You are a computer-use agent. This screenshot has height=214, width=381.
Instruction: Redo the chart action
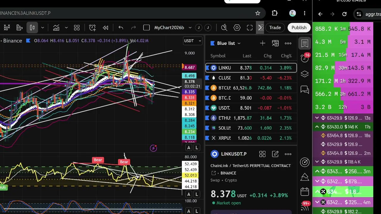[x=133, y=28]
